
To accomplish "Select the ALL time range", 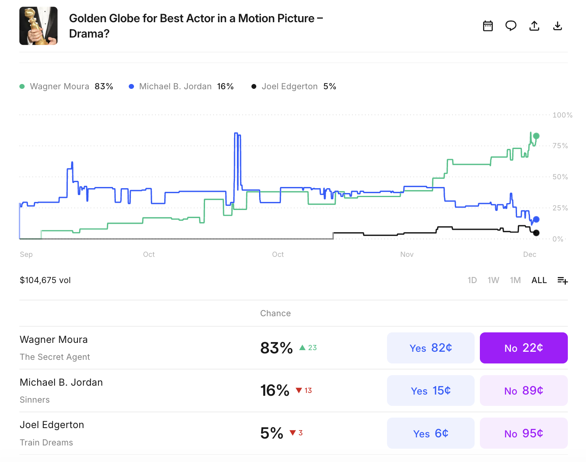I will click(539, 280).
